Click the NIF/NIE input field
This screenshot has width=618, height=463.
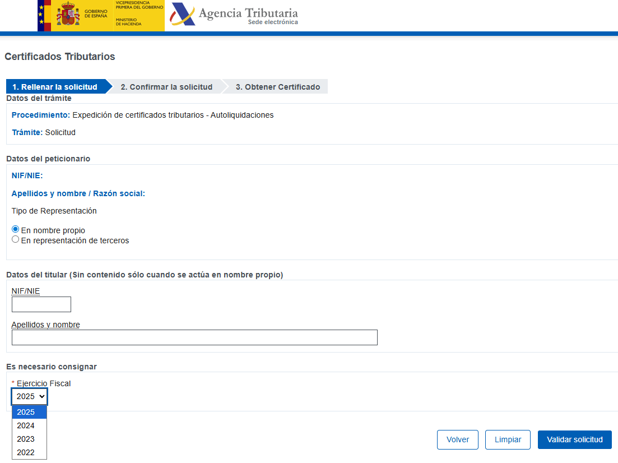click(41, 304)
